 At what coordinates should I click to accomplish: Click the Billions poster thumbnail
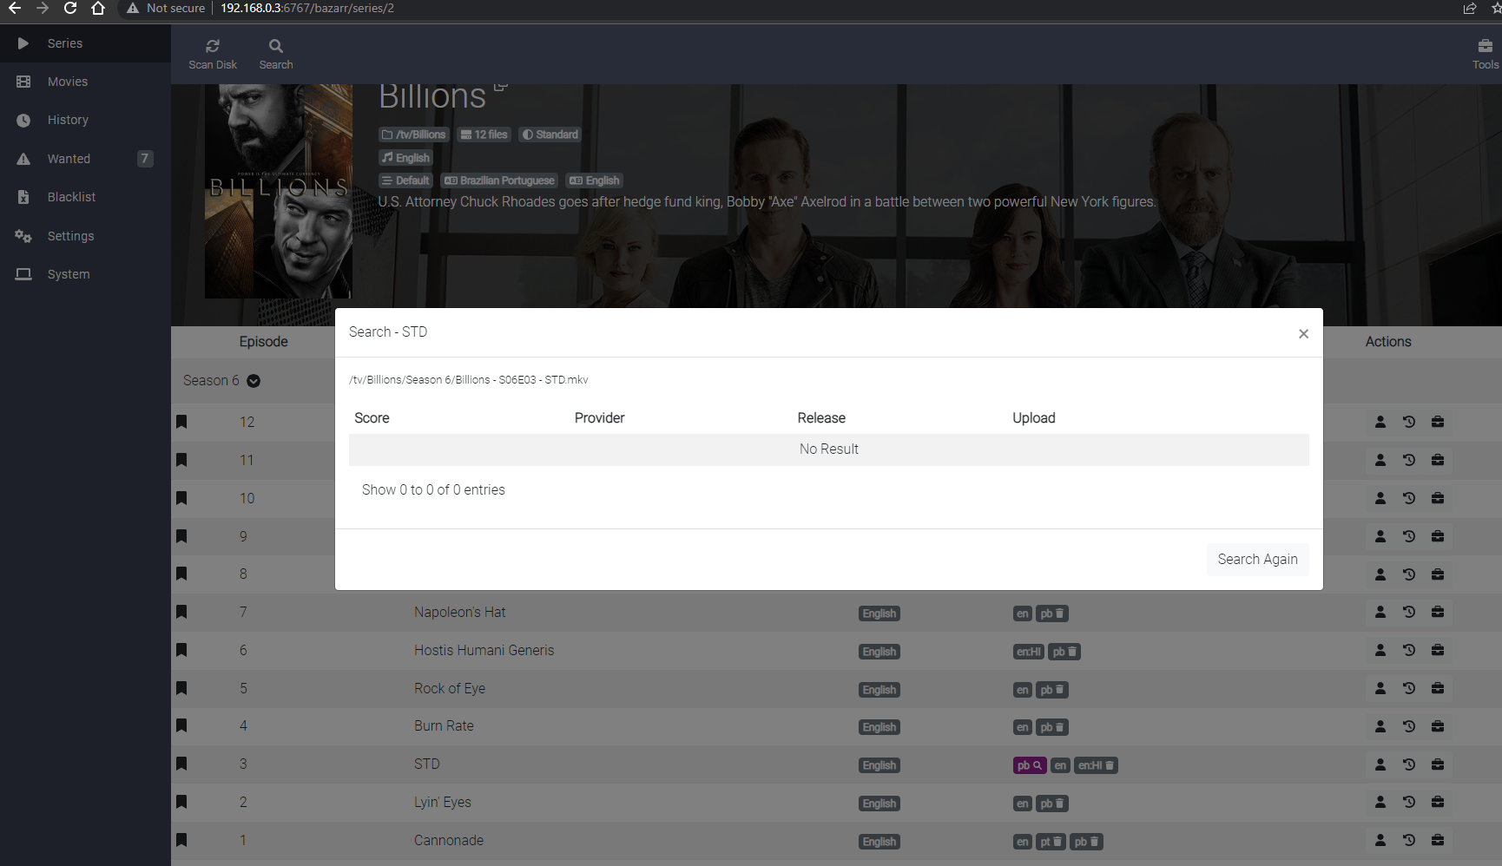[279, 191]
